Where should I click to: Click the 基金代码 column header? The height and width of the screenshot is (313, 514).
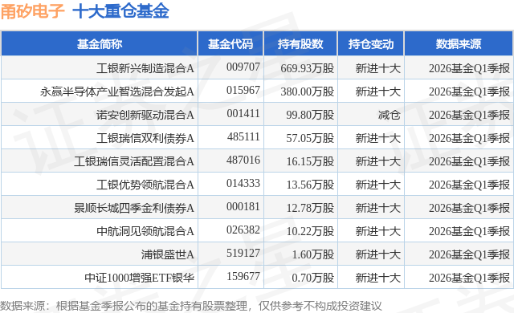click(230, 44)
